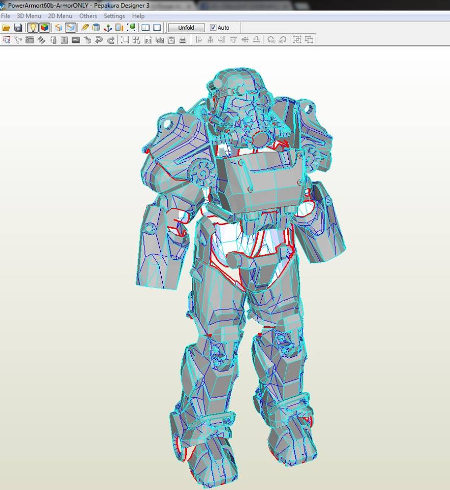Screen dimensions: 450x490
Task: Print using the printer icon
Action: pos(183,40)
